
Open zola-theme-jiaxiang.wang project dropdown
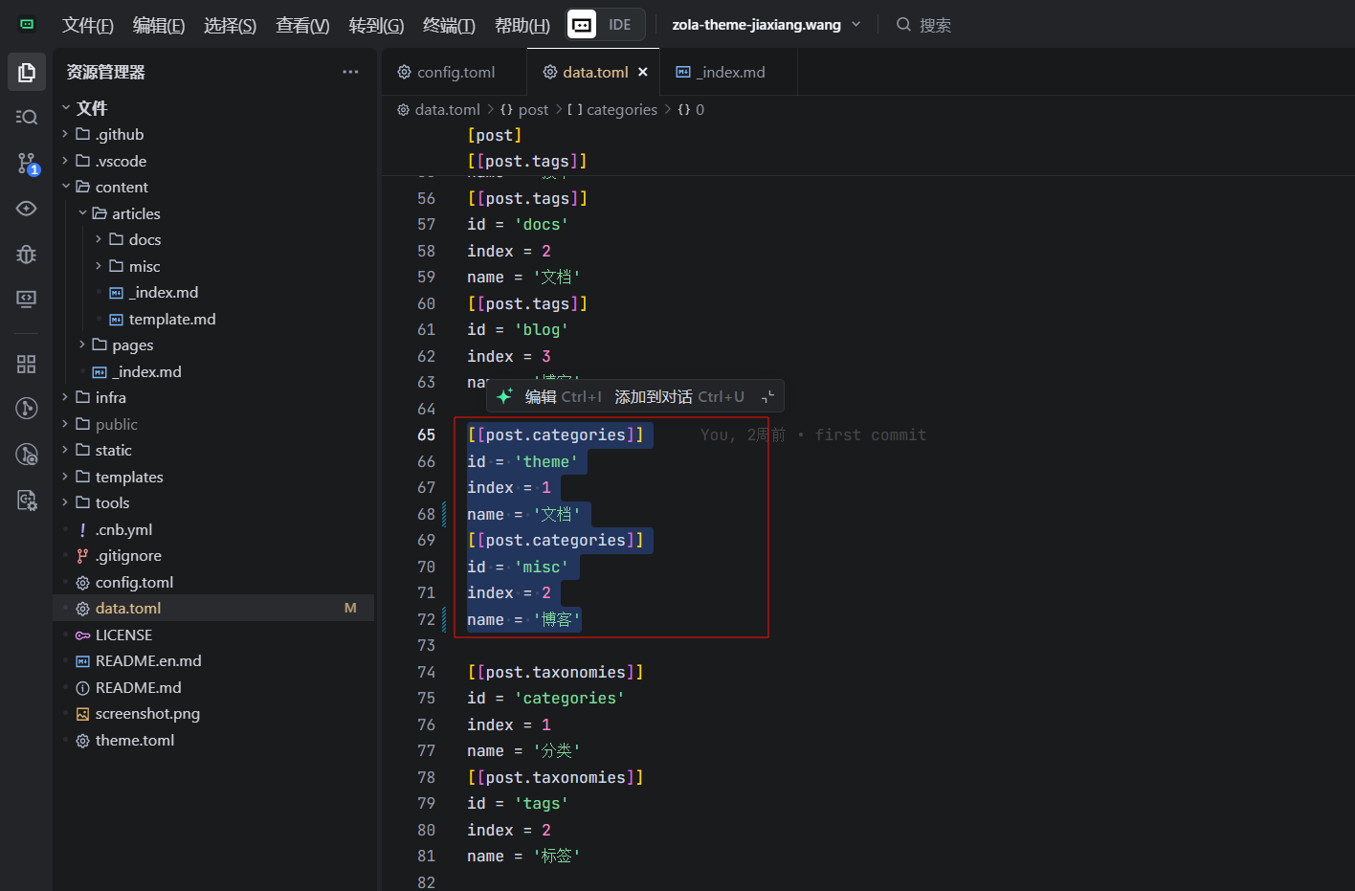(x=766, y=24)
